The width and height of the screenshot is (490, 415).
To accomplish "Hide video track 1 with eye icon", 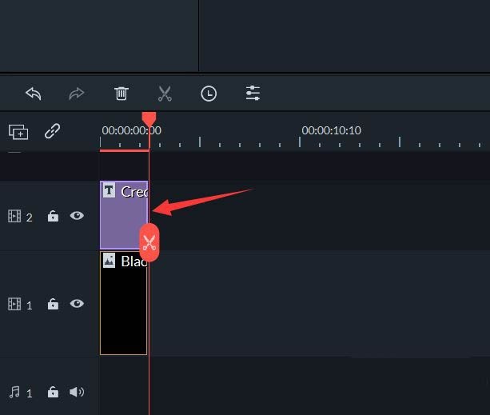I will click(x=77, y=303).
